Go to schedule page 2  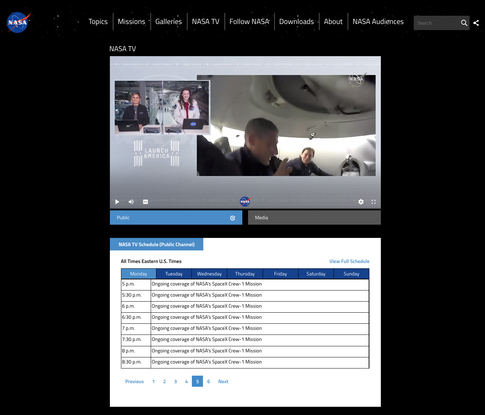coord(164,381)
